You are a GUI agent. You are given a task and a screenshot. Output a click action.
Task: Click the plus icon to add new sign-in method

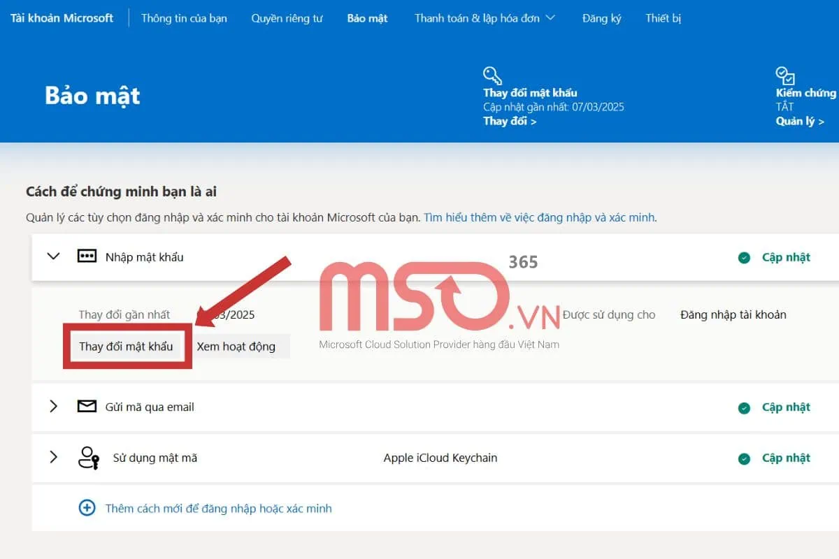pos(87,508)
